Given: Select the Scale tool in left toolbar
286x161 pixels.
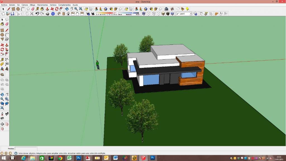Looking at the screenshot, I should (x=2, y=54).
